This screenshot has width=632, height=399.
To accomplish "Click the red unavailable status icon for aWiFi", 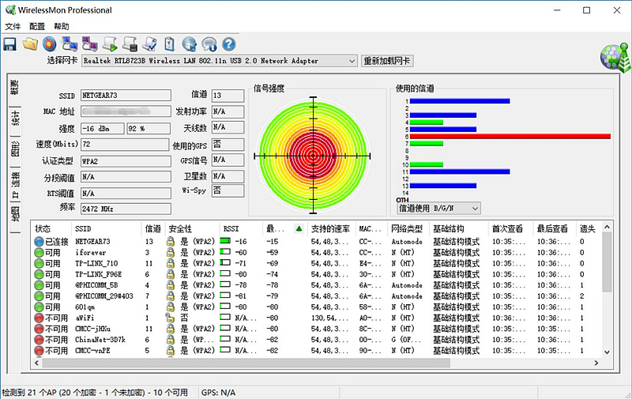I will point(39,318).
